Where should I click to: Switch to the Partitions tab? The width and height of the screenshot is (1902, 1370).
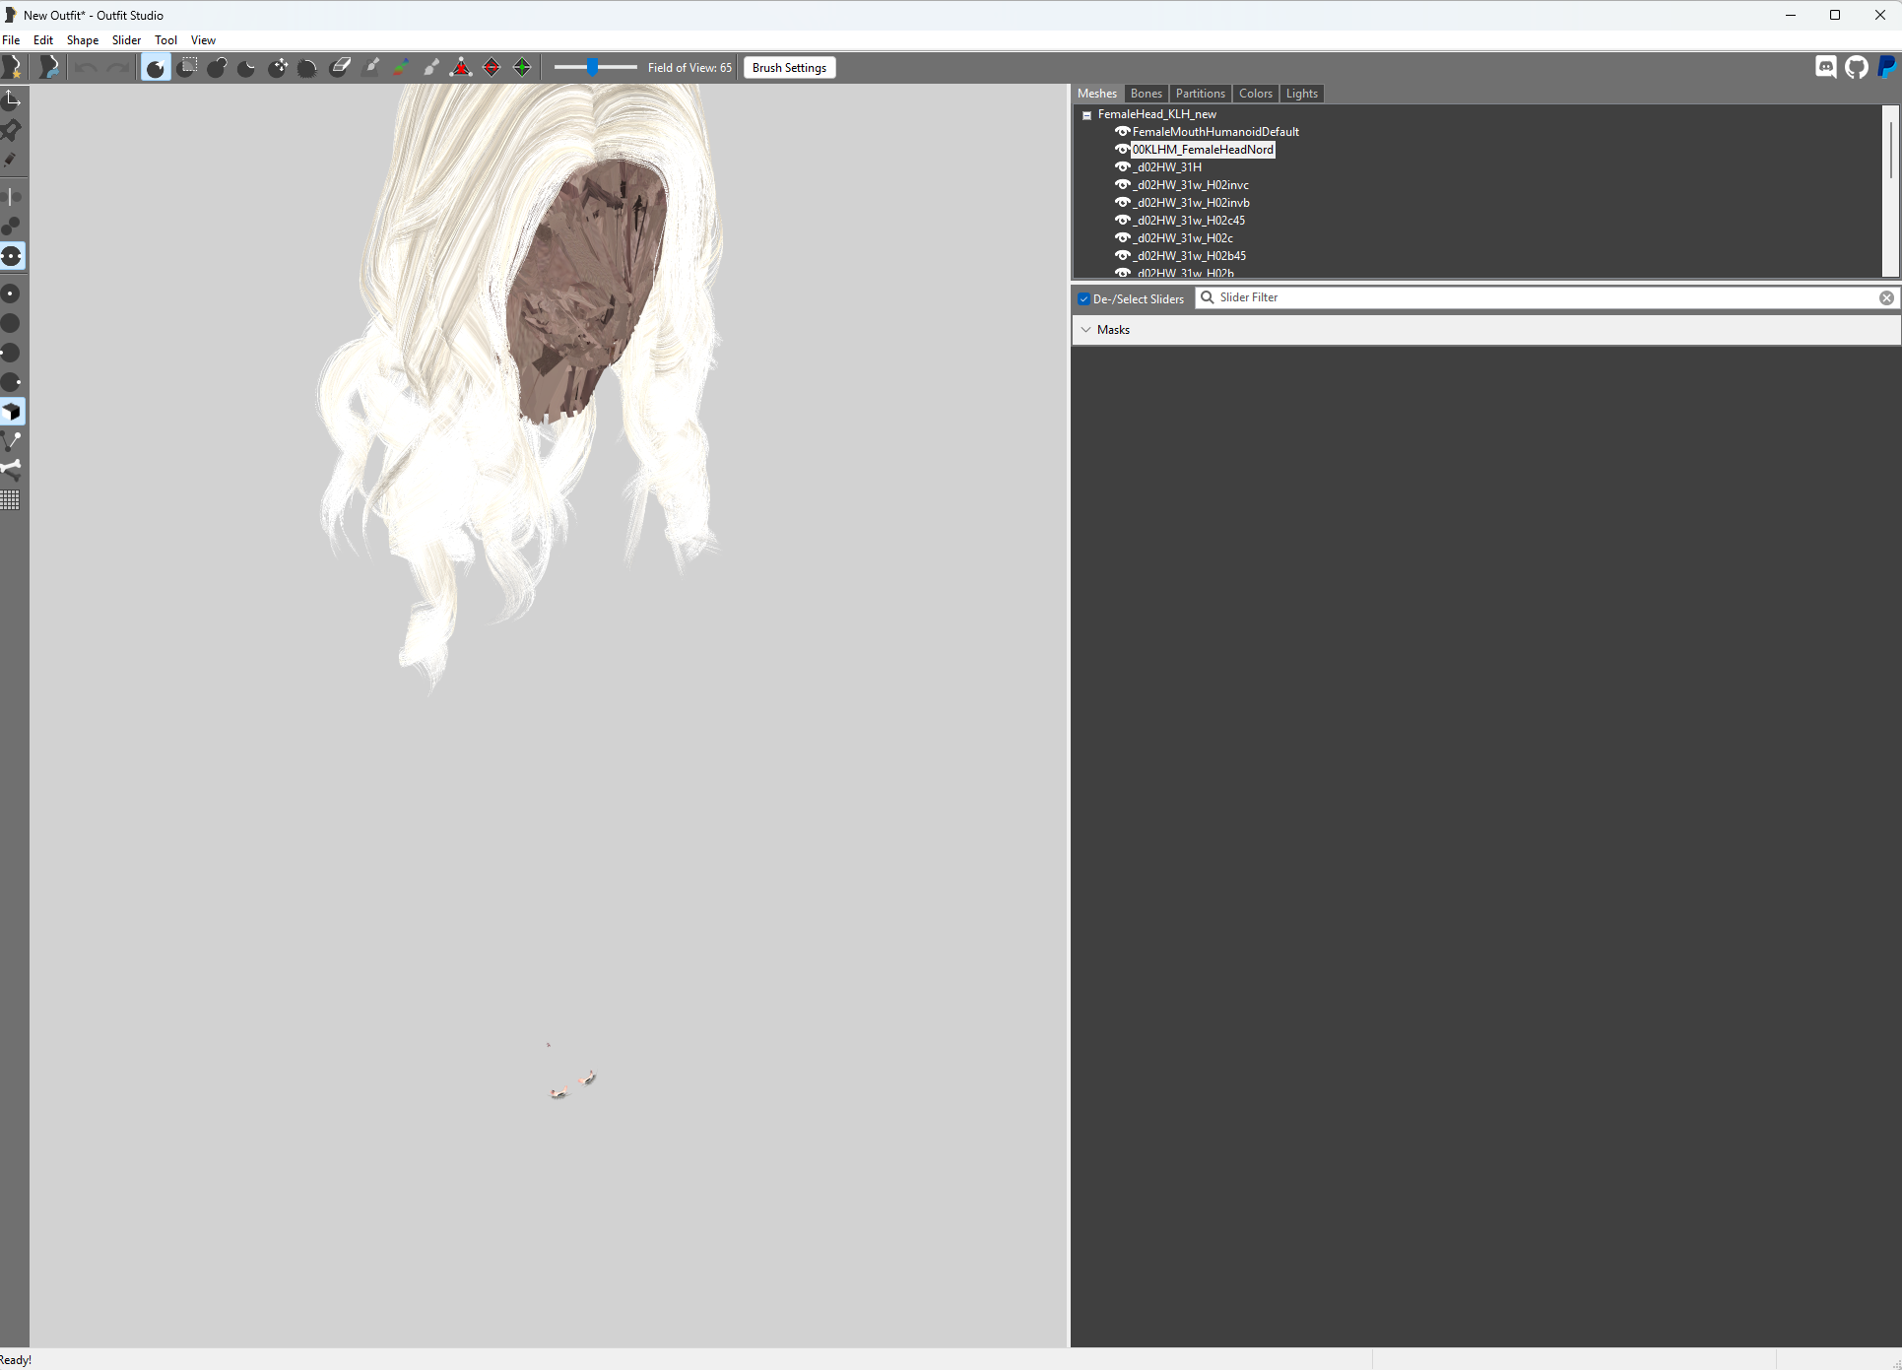(1200, 94)
